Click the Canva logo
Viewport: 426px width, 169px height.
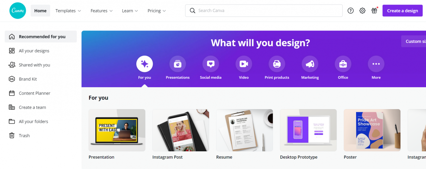tap(18, 11)
